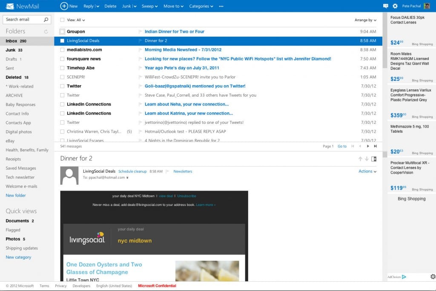Flag the Groupon message
The height and width of the screenshot is (291, 436).
click(141, 31)
